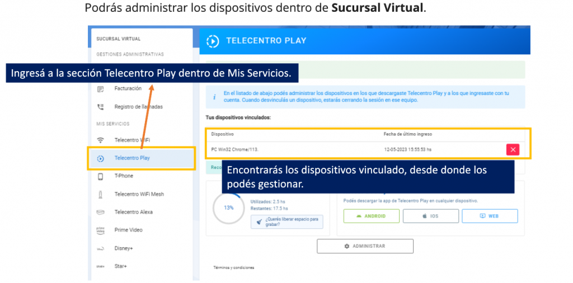The image size is (573, 283).
Task: Click Fecha de último ingreso column header
Action: 408,134
